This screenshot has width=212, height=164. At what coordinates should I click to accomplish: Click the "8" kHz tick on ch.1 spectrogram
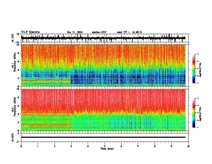[18, 53]
